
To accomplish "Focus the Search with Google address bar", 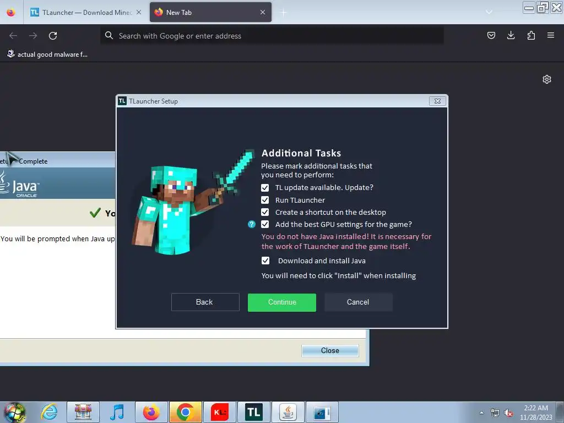I will tap(272, 36).
